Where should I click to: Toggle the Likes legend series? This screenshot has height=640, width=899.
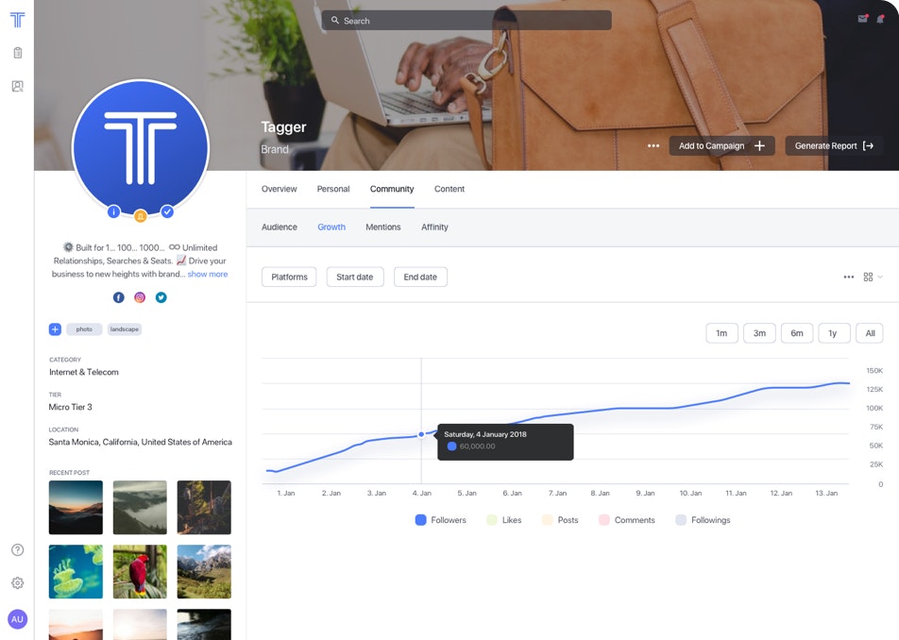[504, 520]
